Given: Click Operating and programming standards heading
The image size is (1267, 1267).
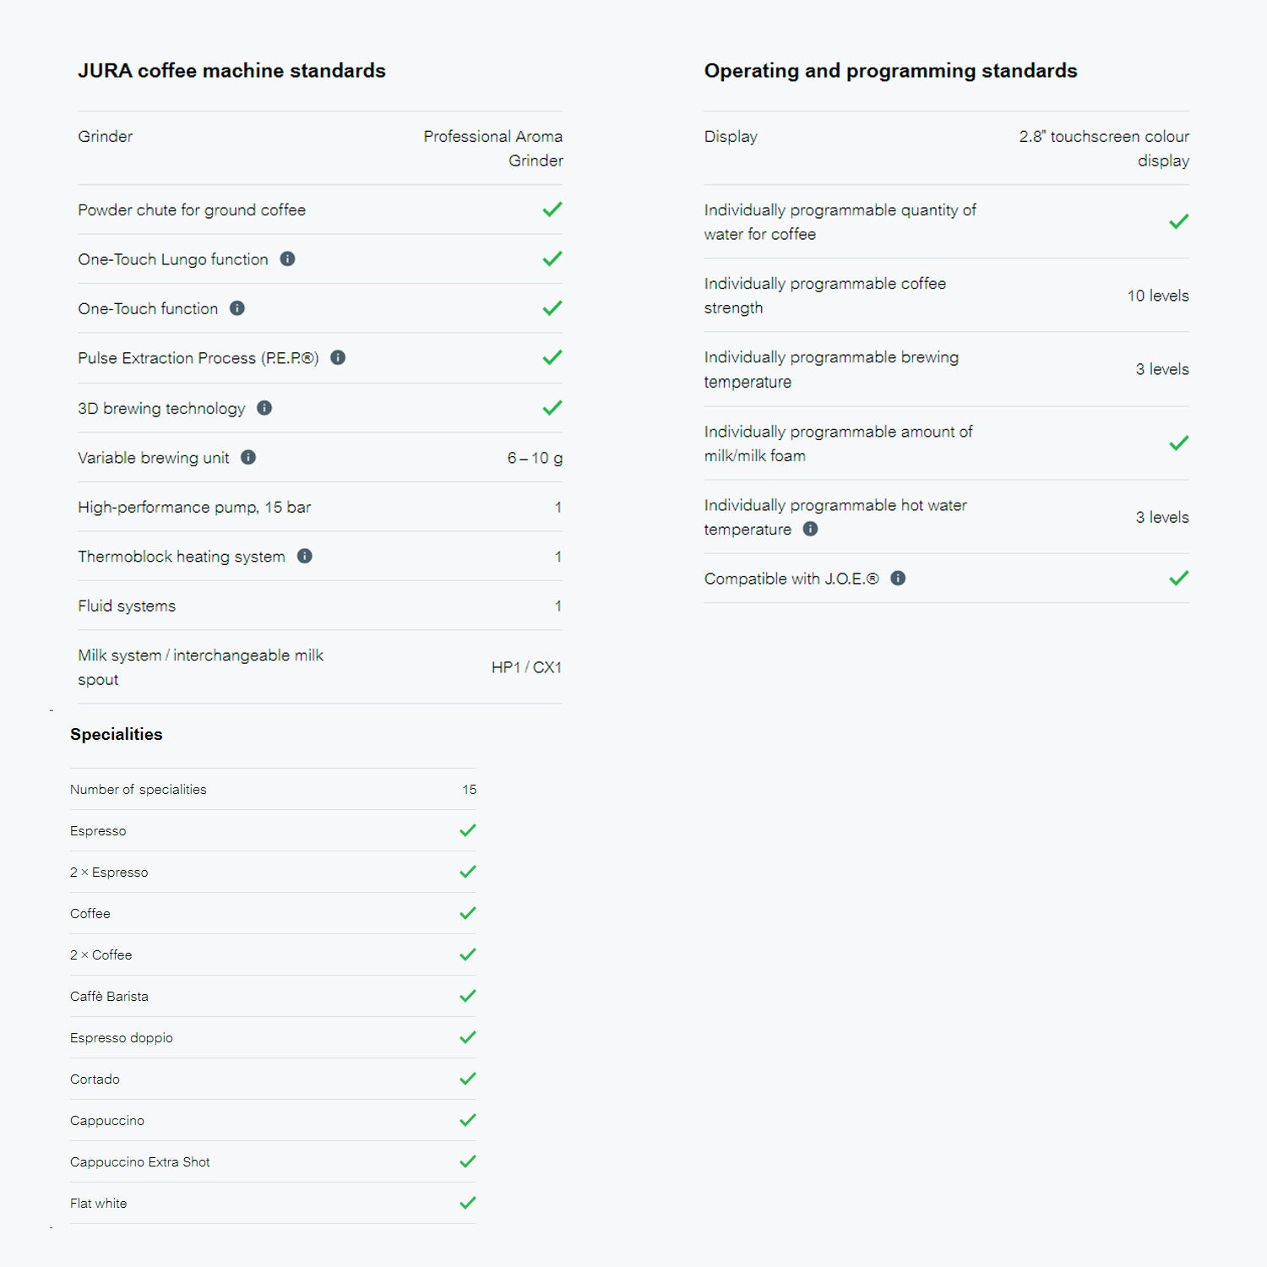Looking at the screenshot, I should pos(890,71).
